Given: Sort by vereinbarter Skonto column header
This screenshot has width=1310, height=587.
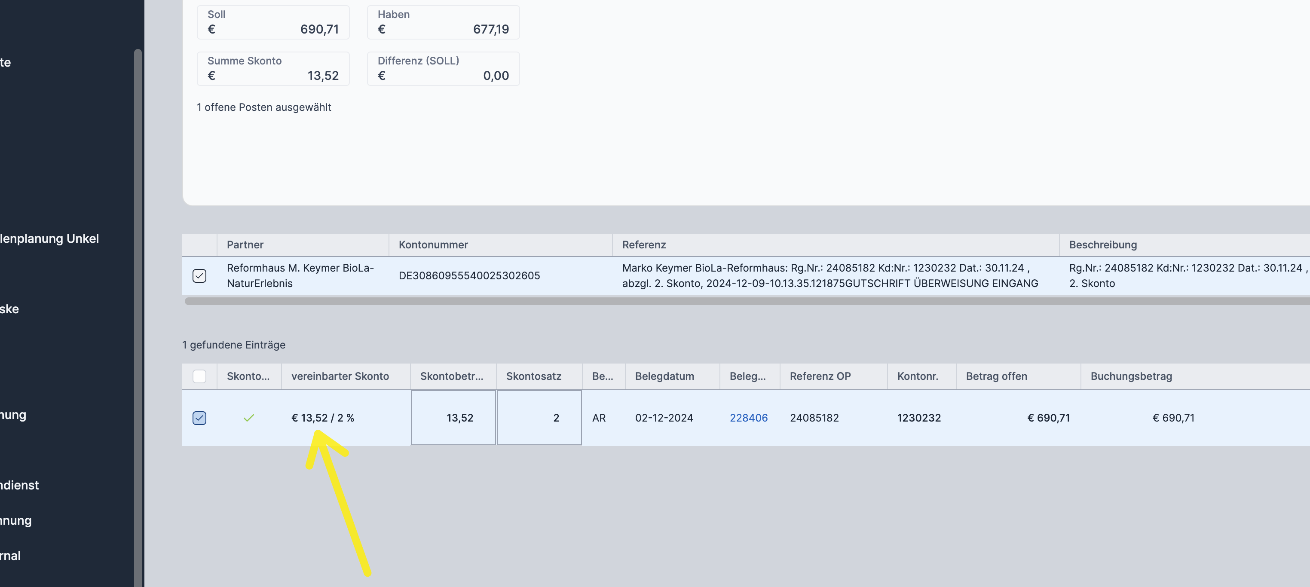Looking at the screenshot, I should click(340, 376).
